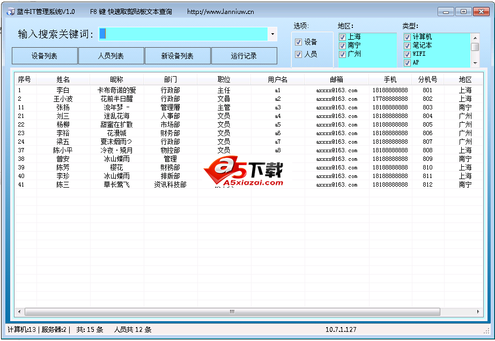This screenshot has height=341, width=495.
Task: Select the row for 李裕
Action: pyautogui.click(x=248, y=133)
